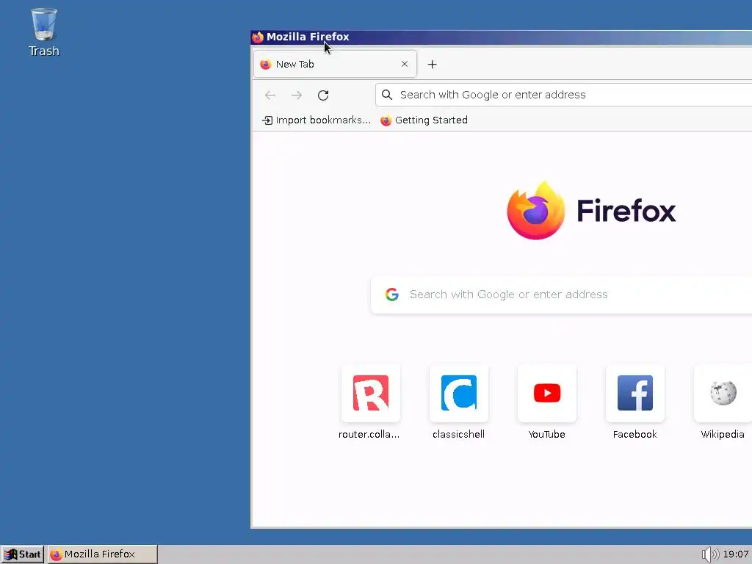Open the classicshell shortcut tile
752x564 pixels.
coord(458,402)
